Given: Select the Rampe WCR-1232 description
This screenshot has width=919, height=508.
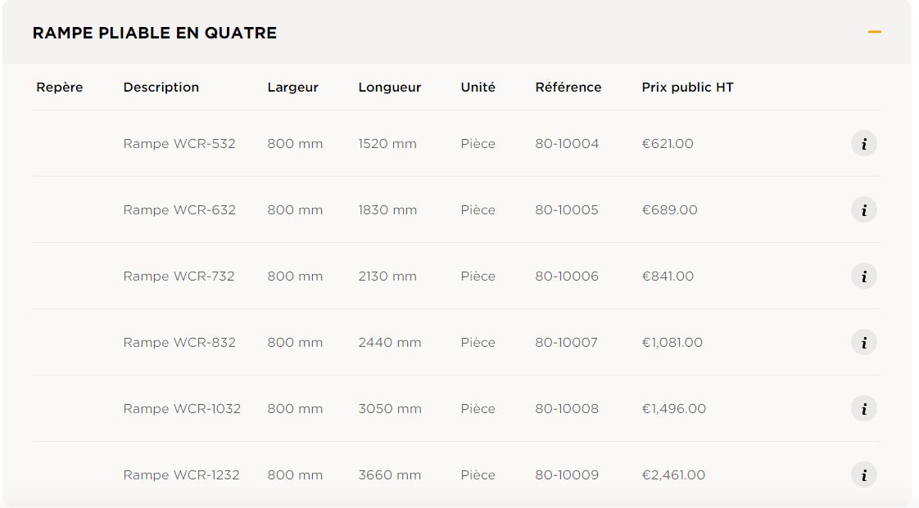Looking at the screenshot, I should click(x=181, y=475).
